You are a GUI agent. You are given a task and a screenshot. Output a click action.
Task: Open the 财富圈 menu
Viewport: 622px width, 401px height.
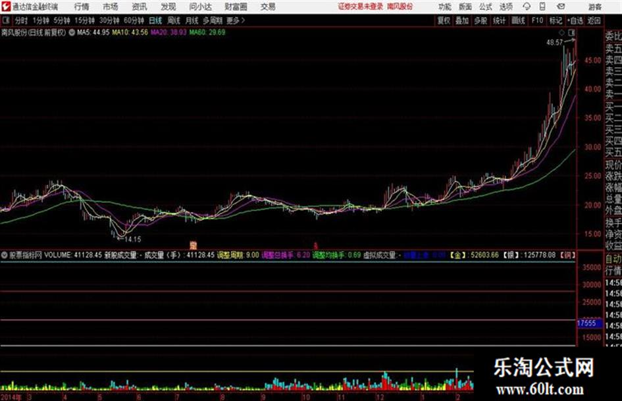click(236, 7)
